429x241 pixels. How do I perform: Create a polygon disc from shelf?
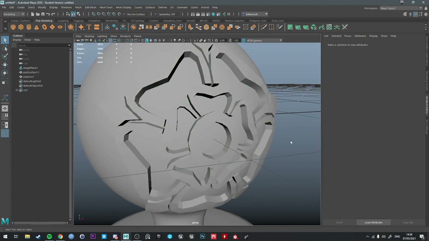(60, 27)
